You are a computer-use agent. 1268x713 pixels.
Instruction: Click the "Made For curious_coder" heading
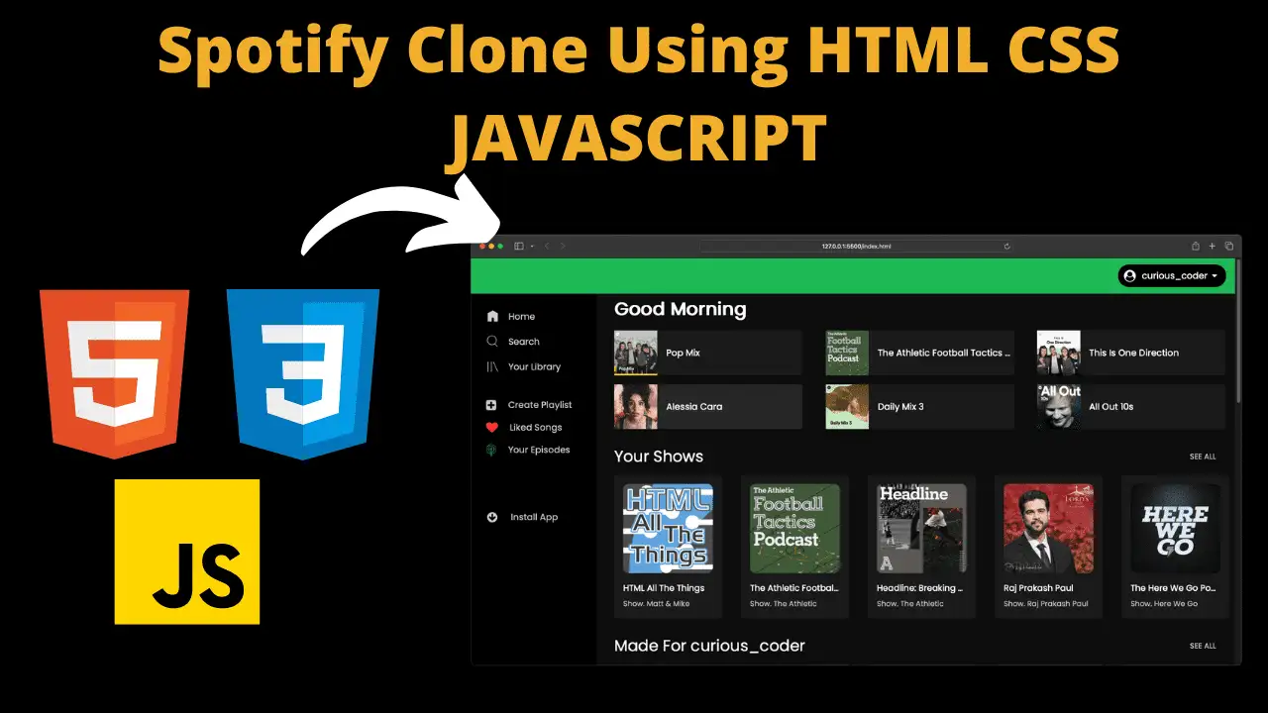[709, 646]
